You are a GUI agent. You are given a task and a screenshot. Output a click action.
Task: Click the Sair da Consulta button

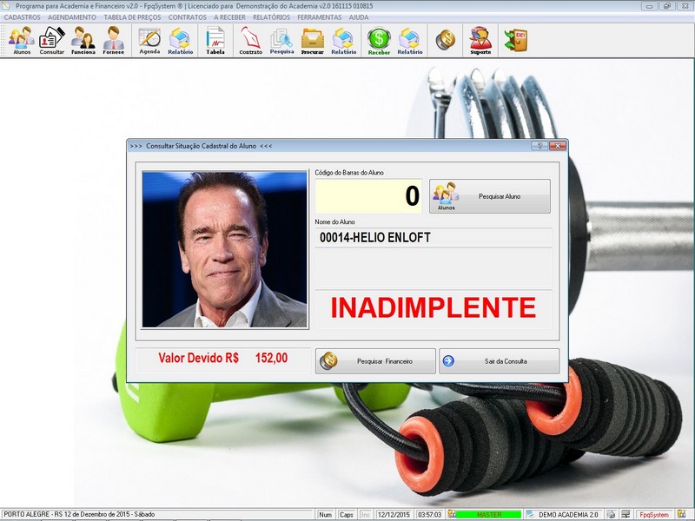coord(499,361)
